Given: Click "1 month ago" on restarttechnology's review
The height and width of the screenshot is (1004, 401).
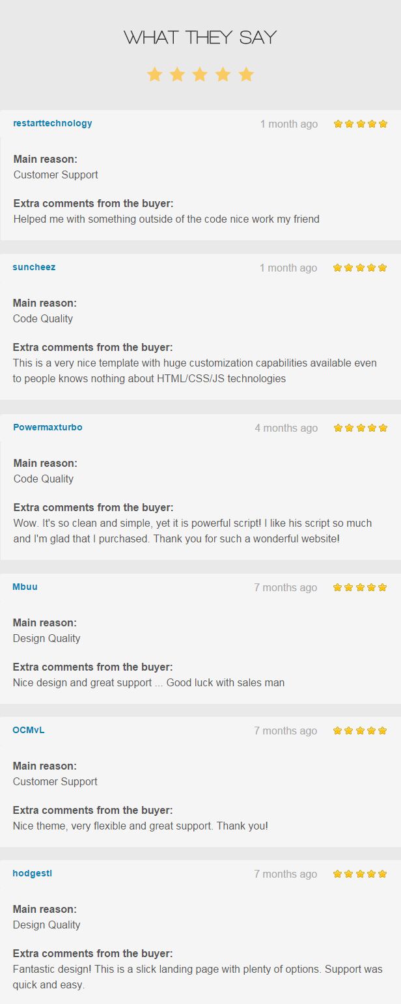Looking at the screenshot, I should 289,124.
